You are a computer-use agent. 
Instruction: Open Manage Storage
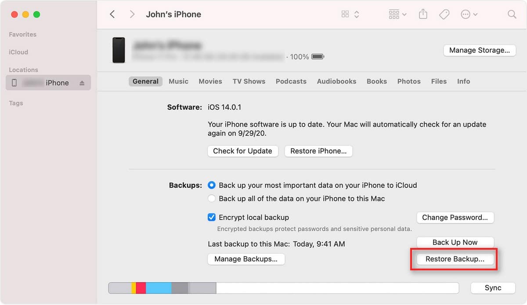pos(480,50)
